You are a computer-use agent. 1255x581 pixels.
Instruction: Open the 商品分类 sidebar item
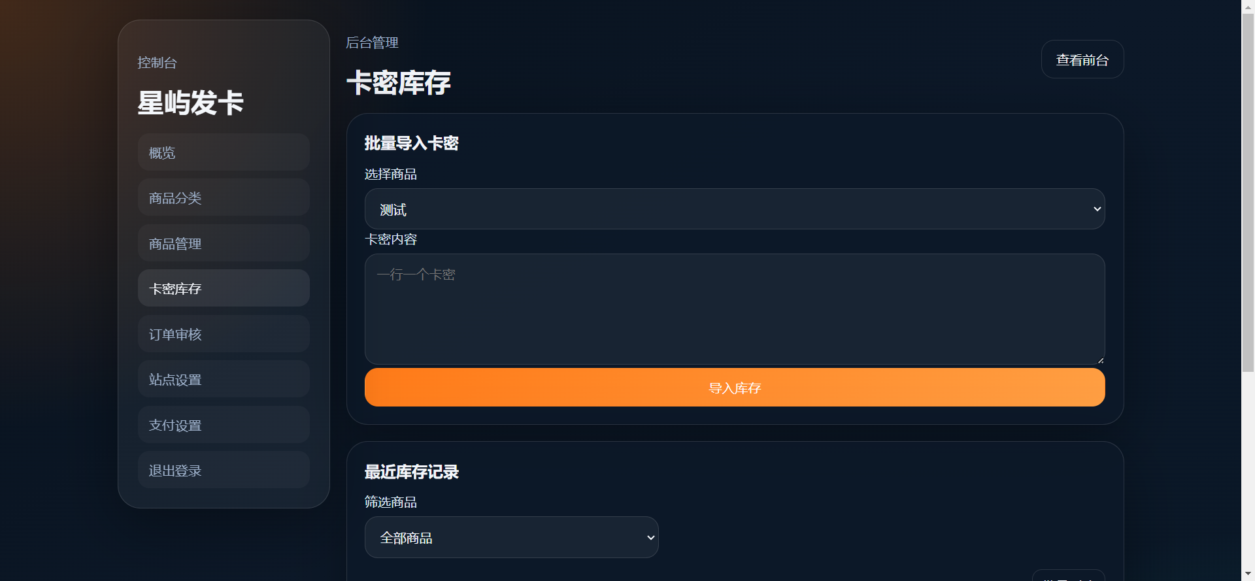224,197
